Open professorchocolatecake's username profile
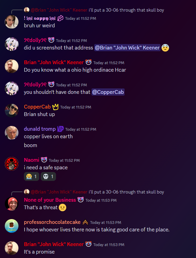Image resolution: width=196 pixels, height=258 pixels. click(52, 222)
